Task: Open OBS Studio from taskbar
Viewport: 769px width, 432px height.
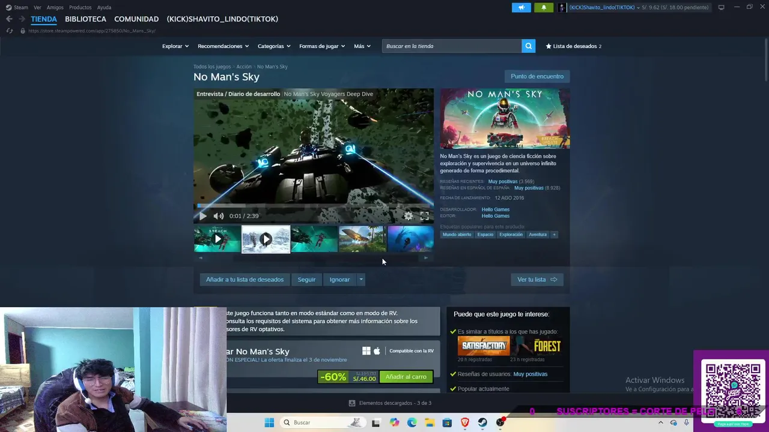Action: pyautogui.click(x=500, y=422)
